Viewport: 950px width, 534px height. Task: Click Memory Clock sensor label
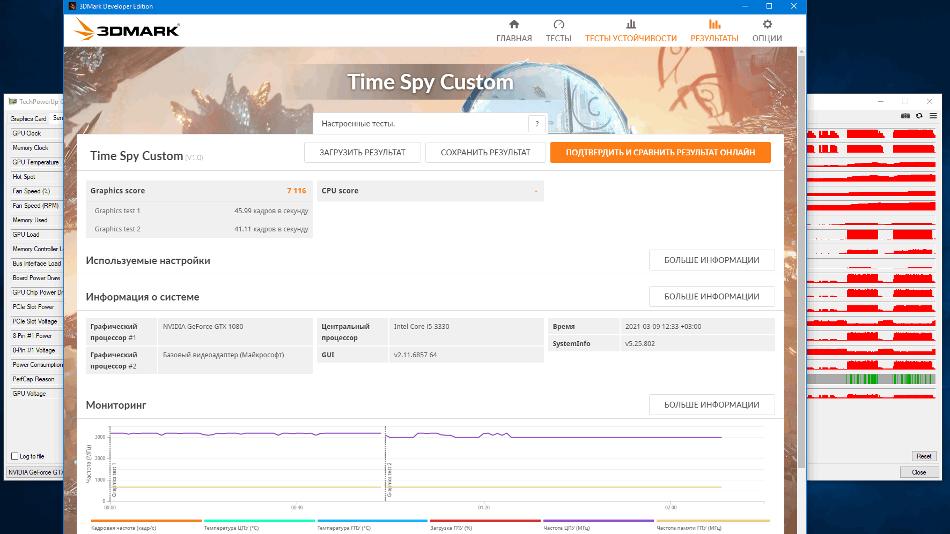tap(36, 148)
